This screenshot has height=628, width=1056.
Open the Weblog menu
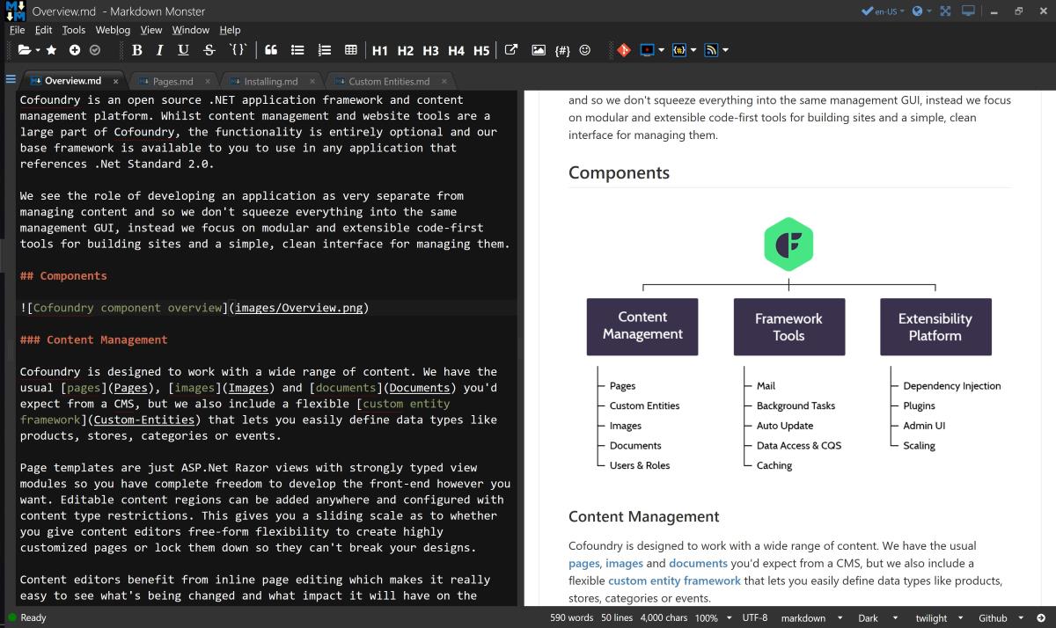point(113,30)
